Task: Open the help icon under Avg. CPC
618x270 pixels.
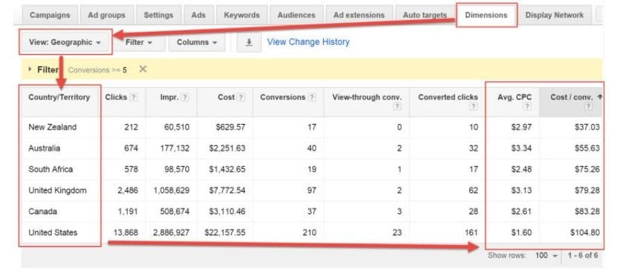Action: click(527, 107)
